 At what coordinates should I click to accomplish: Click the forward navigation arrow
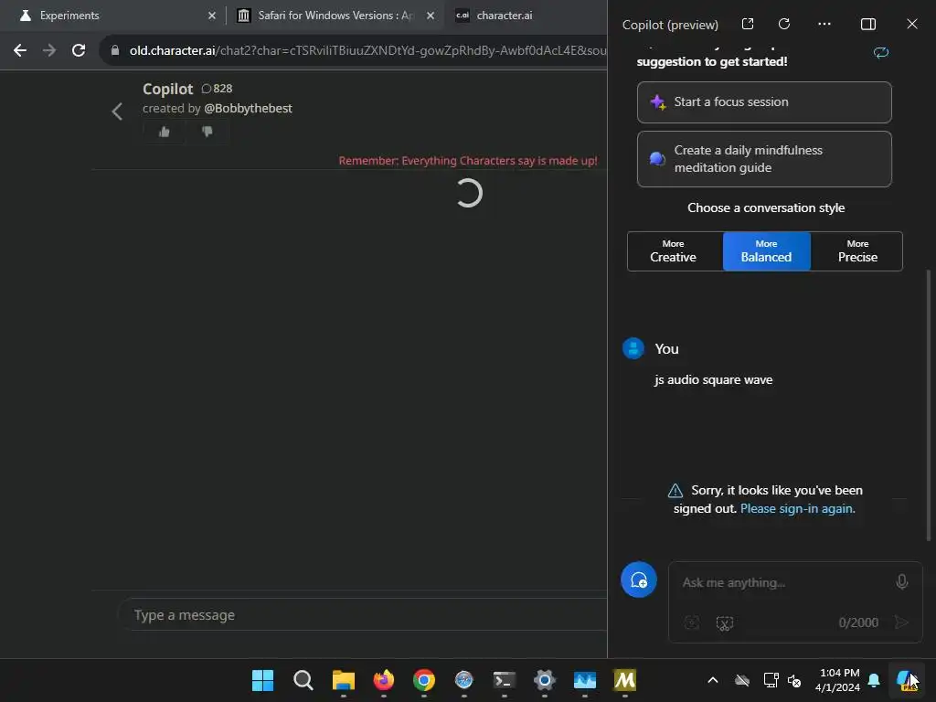pos(49,51)
